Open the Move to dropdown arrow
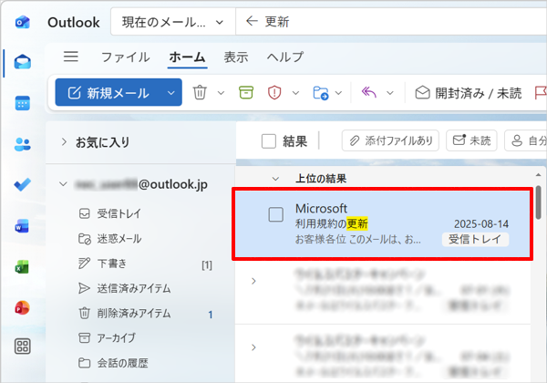Screen dimensions: 547x383 [x=338, y=93]
